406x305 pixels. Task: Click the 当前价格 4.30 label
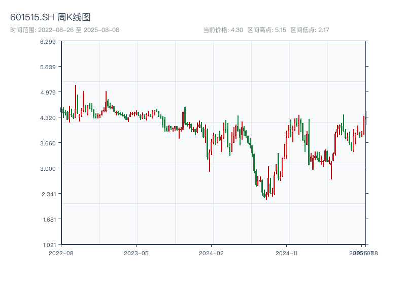(x=223, y=30)
